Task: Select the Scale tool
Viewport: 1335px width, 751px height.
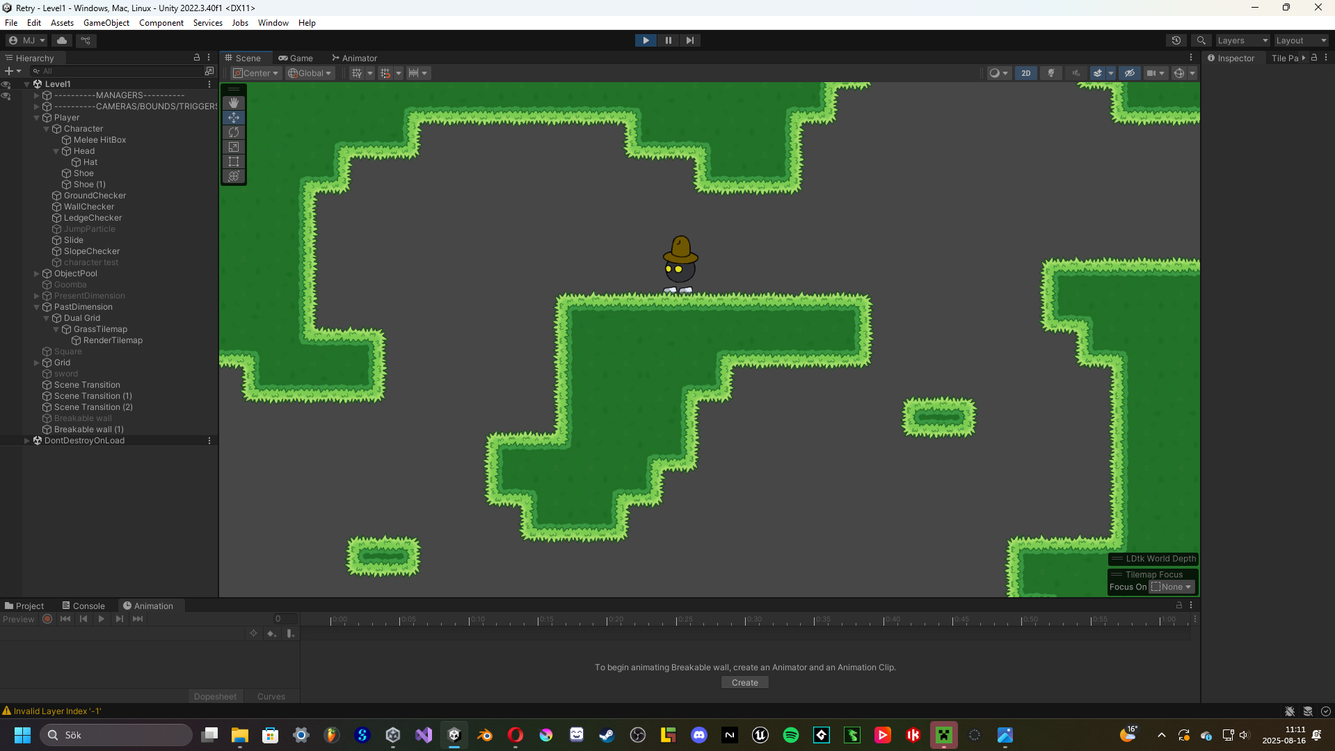Action: (x=234, y=147)
